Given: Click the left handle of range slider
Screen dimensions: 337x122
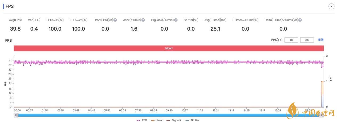Looking at the screenshot, I should click(x=16, y=115).
